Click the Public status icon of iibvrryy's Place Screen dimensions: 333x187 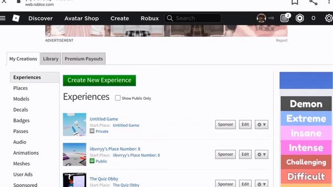(x=92, y=161)
